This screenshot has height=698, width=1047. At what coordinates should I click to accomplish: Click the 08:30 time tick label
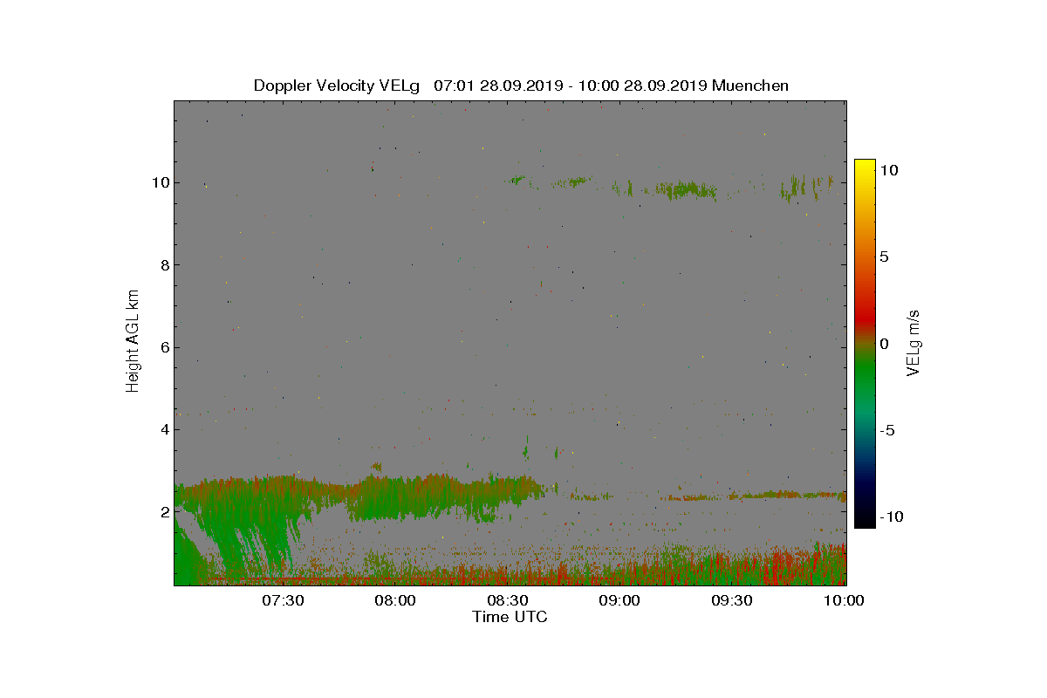507,600
